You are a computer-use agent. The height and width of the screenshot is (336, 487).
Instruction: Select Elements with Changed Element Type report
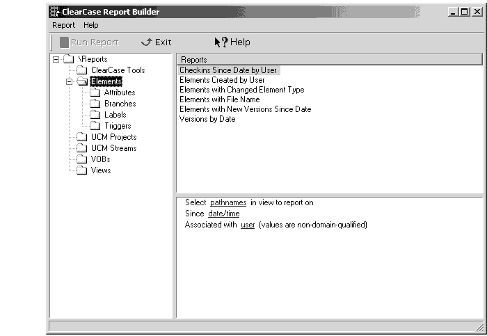[242, 90]
